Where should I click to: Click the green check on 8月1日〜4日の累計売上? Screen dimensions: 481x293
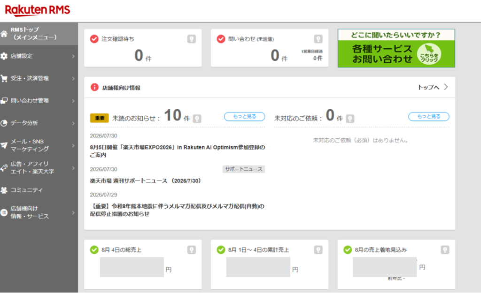[x=221, y=250]
